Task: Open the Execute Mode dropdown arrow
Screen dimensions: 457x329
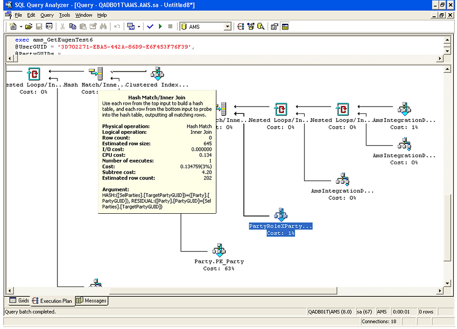Action: coord(139,27)
